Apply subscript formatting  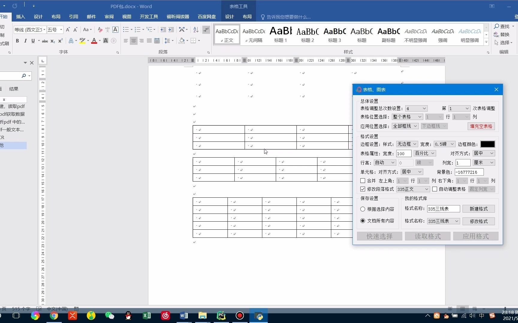point(52,41)
